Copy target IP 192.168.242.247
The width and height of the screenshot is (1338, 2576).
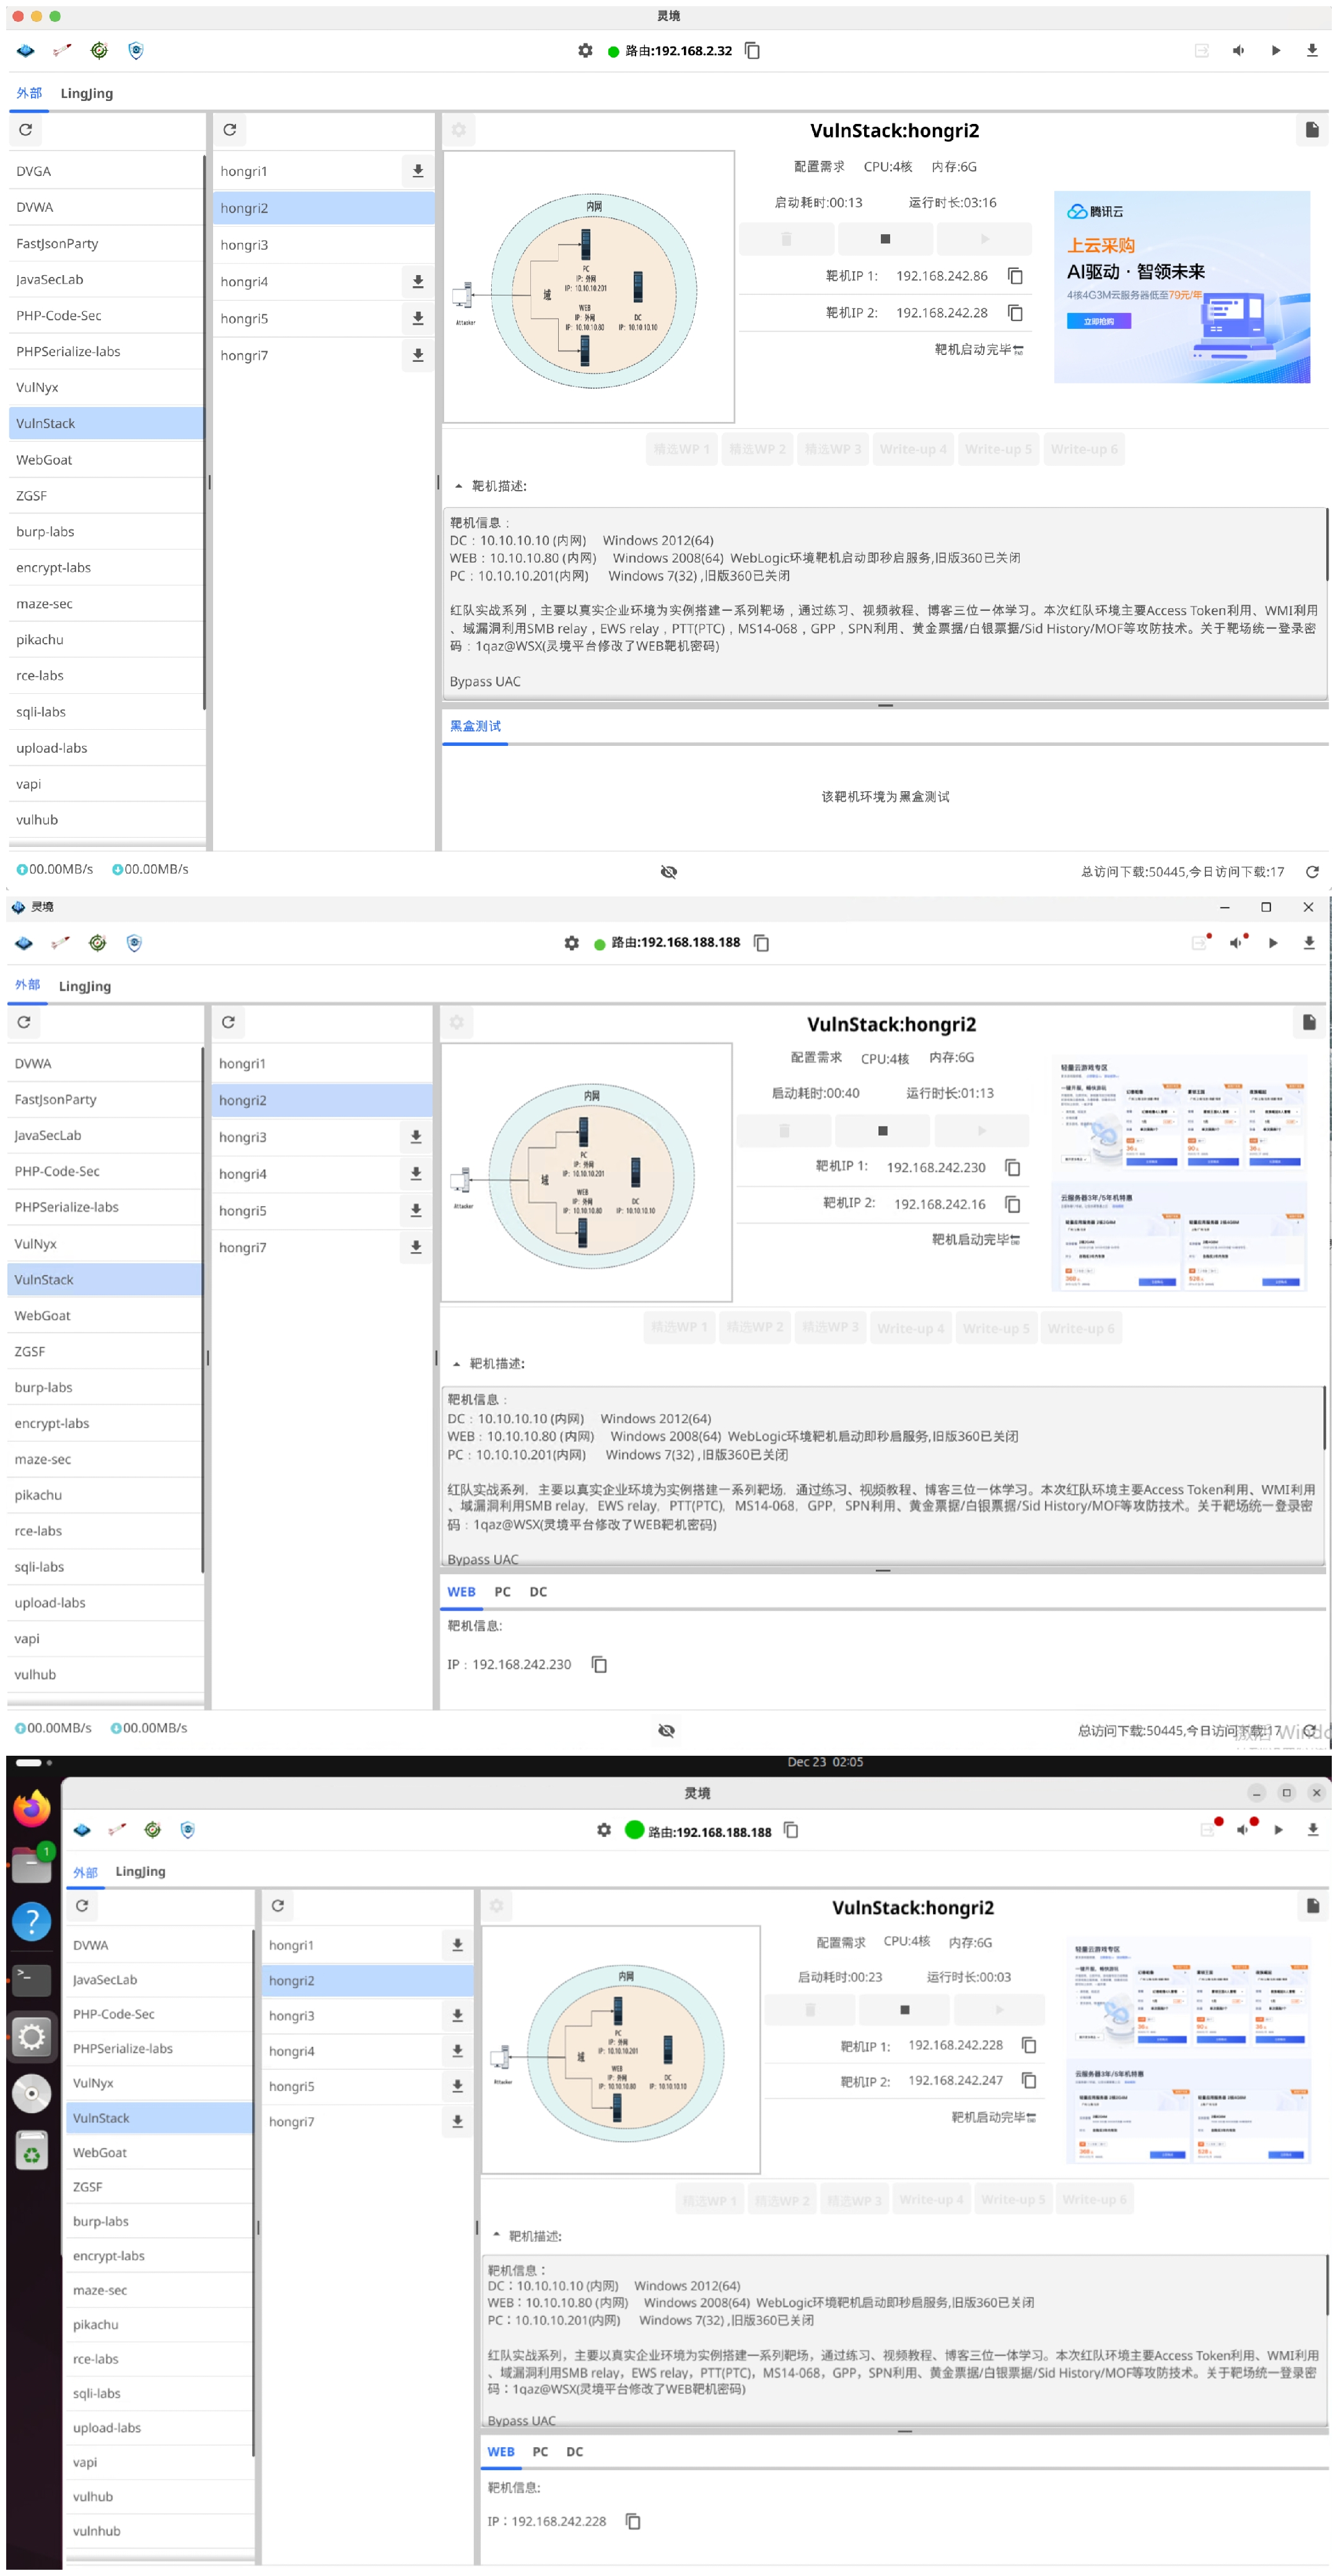[x=1029, y=2081]
